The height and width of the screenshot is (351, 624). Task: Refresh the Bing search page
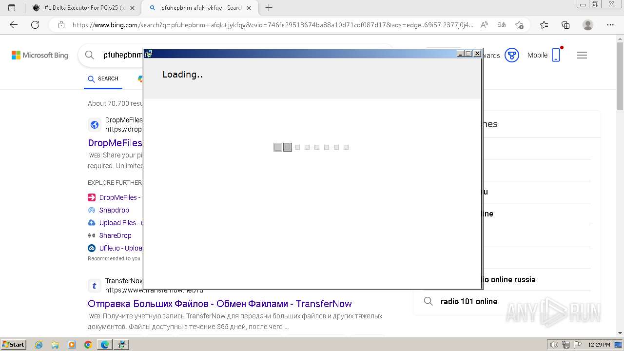pos(35,25)
